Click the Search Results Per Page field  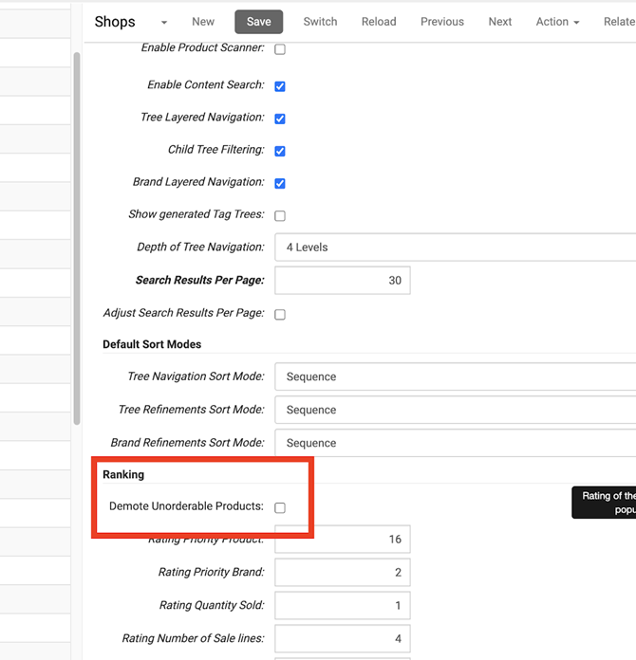tap(343, 281)
